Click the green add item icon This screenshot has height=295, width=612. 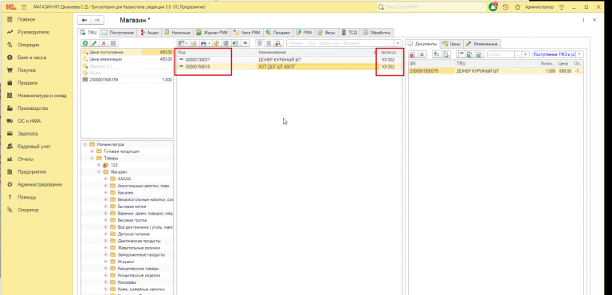click(x=85, y=43)
